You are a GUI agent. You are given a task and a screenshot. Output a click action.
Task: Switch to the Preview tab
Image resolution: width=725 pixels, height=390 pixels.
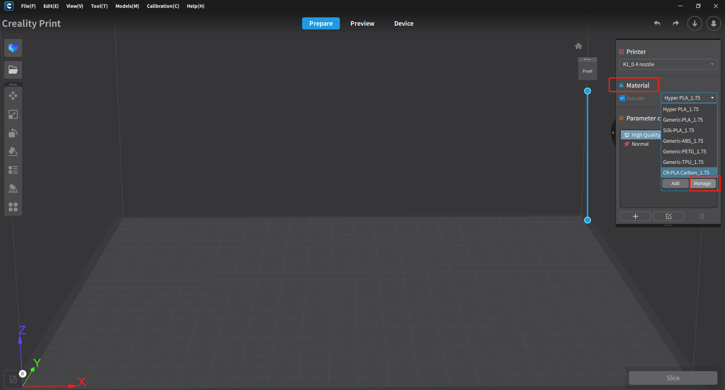[x=362, y=23]
